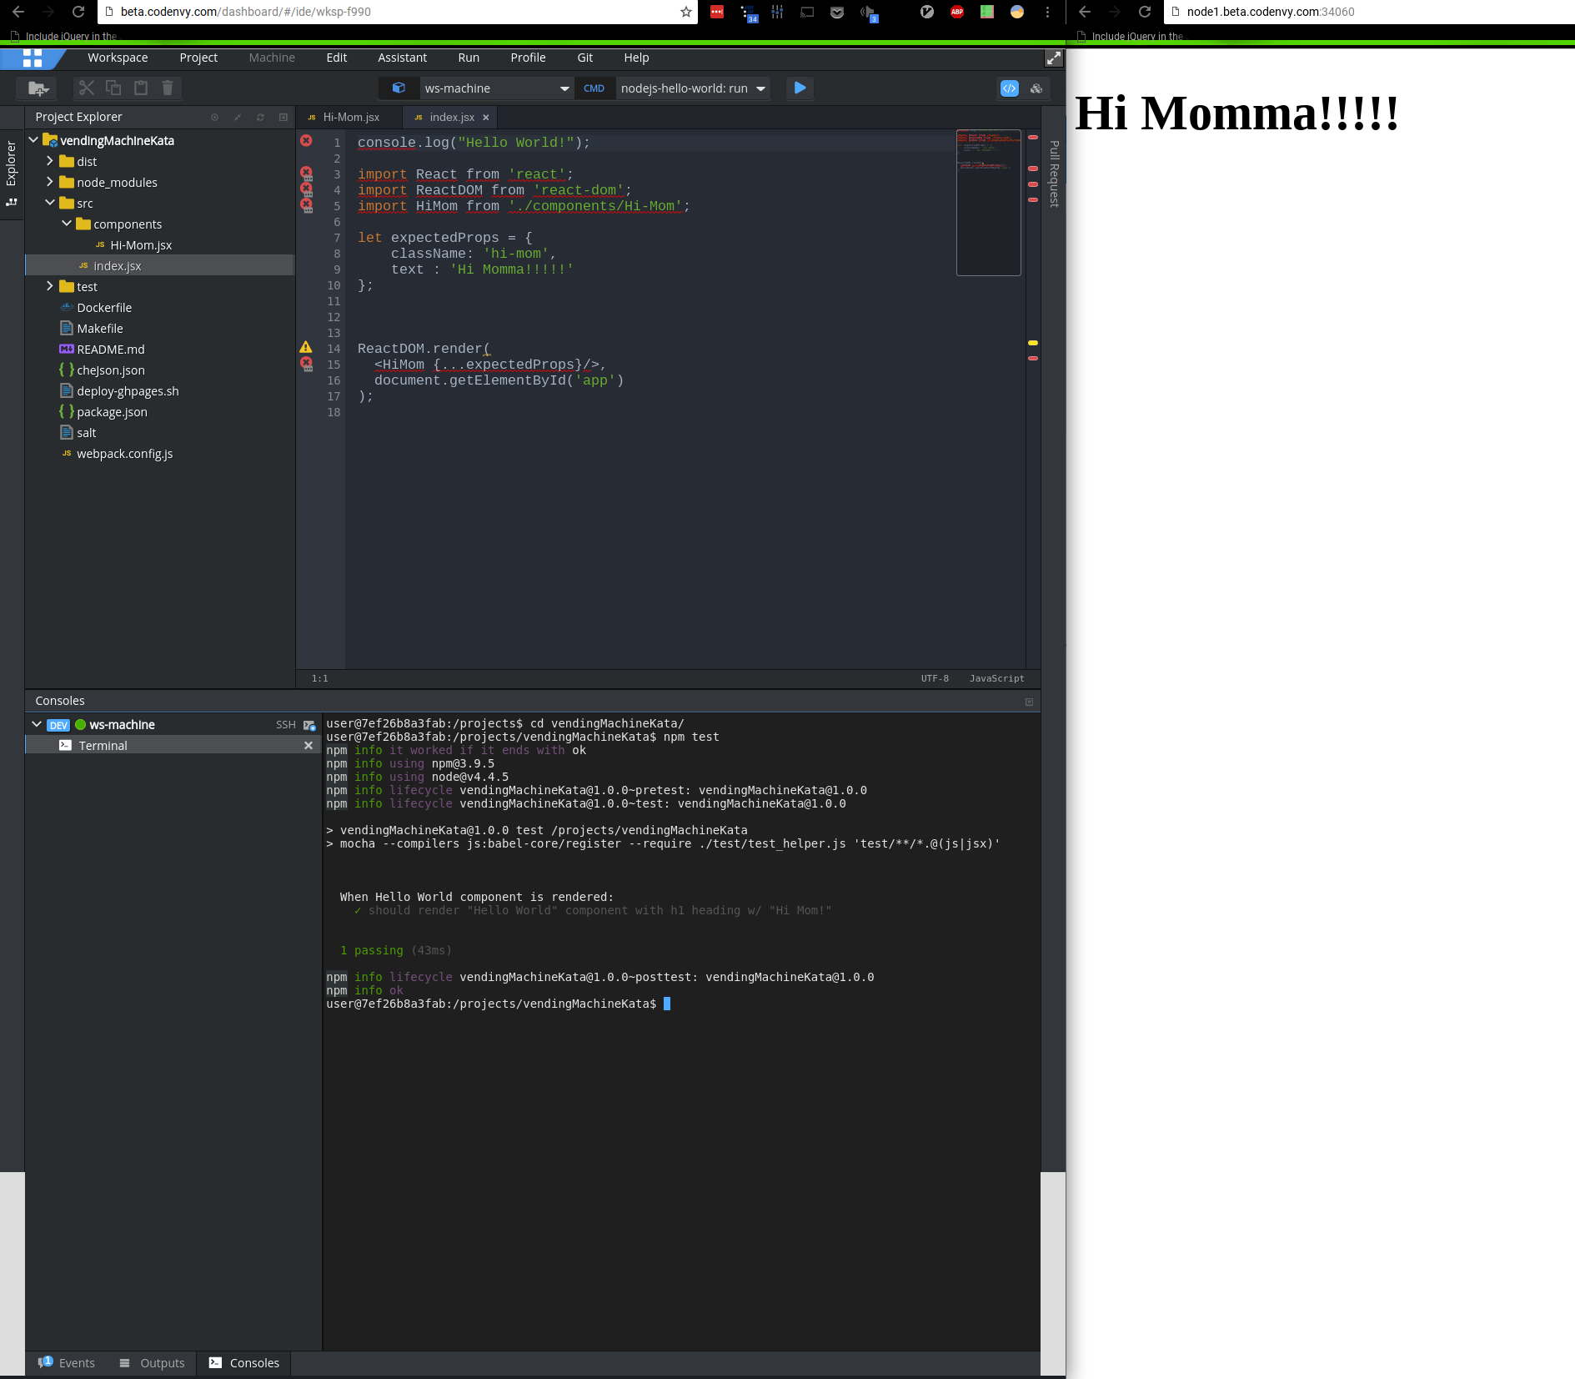Expand the node_modules folder
This screenshot has height=1379, width=1575.
(x=50, y=182)
